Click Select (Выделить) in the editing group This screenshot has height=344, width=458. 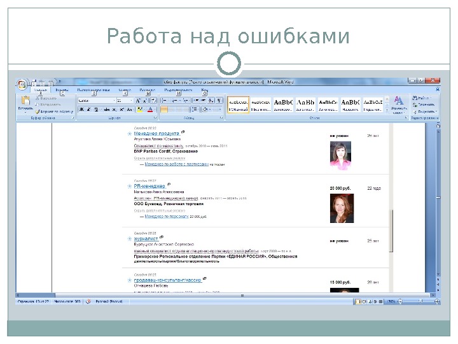click(x=425, y=111)
